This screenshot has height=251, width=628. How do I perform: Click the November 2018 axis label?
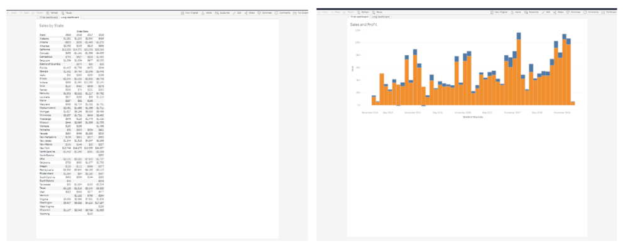[562, 113]
